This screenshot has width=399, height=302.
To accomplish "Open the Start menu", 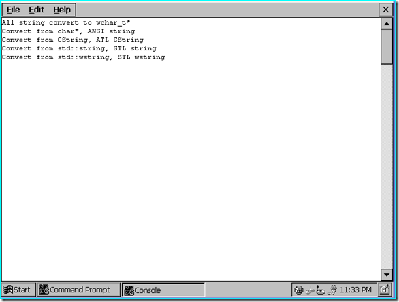I will point(18,290).
